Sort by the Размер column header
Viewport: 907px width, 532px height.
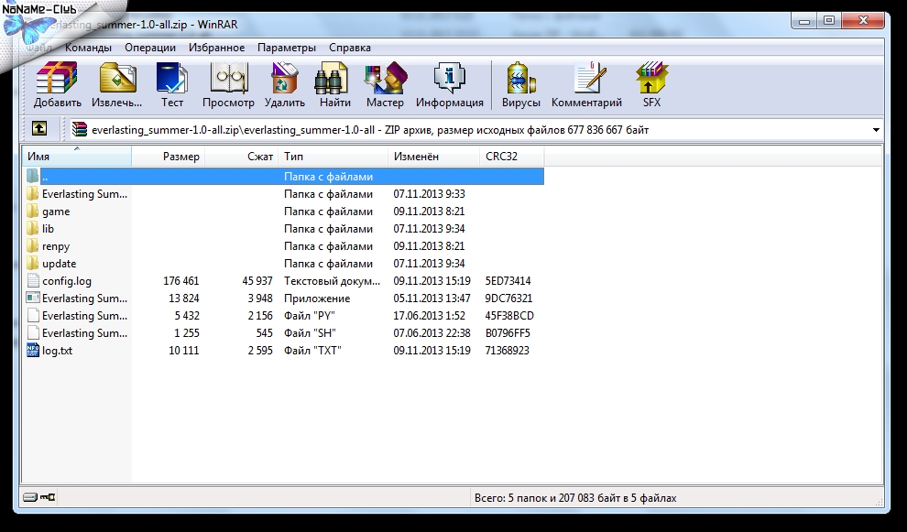coord(169,157)
